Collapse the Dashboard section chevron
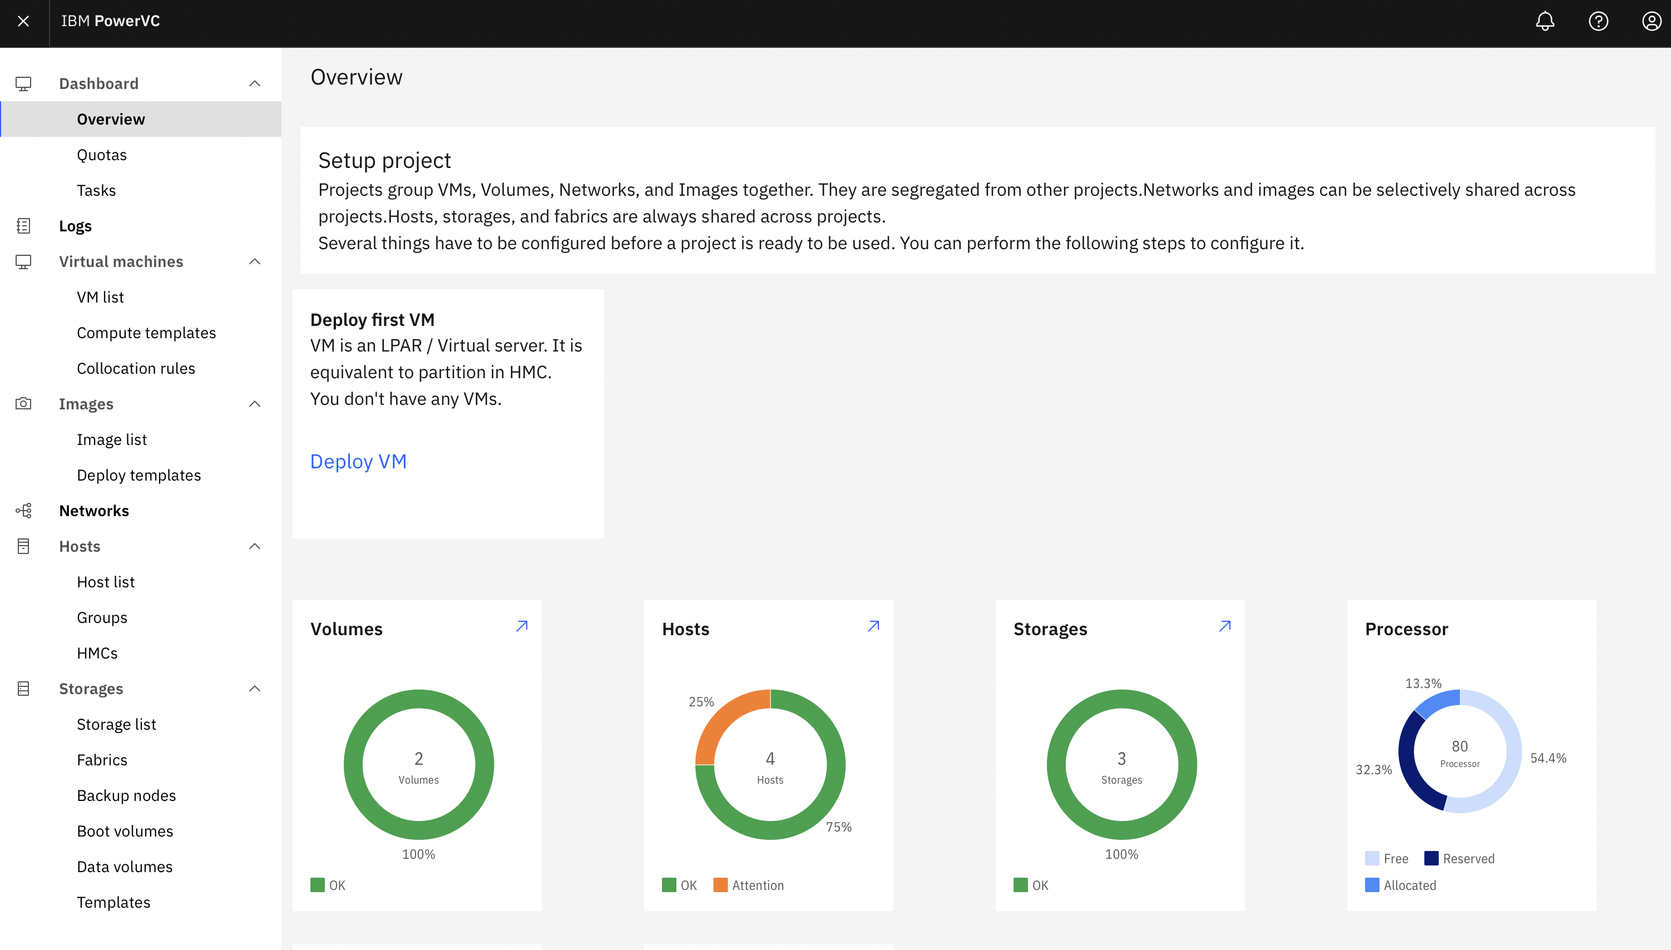This screenshot has width=1671, height=950. click(254, 83)
